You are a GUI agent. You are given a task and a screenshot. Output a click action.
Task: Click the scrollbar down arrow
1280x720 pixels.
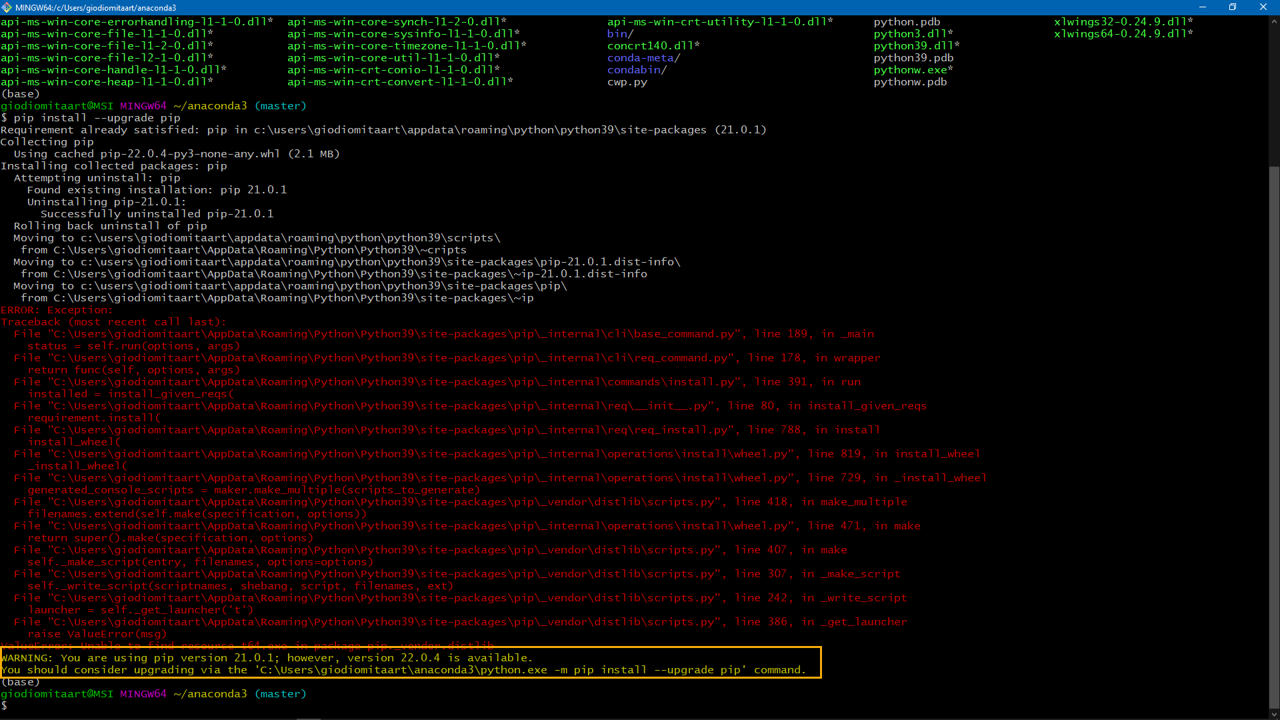(x=1274, y=713)
